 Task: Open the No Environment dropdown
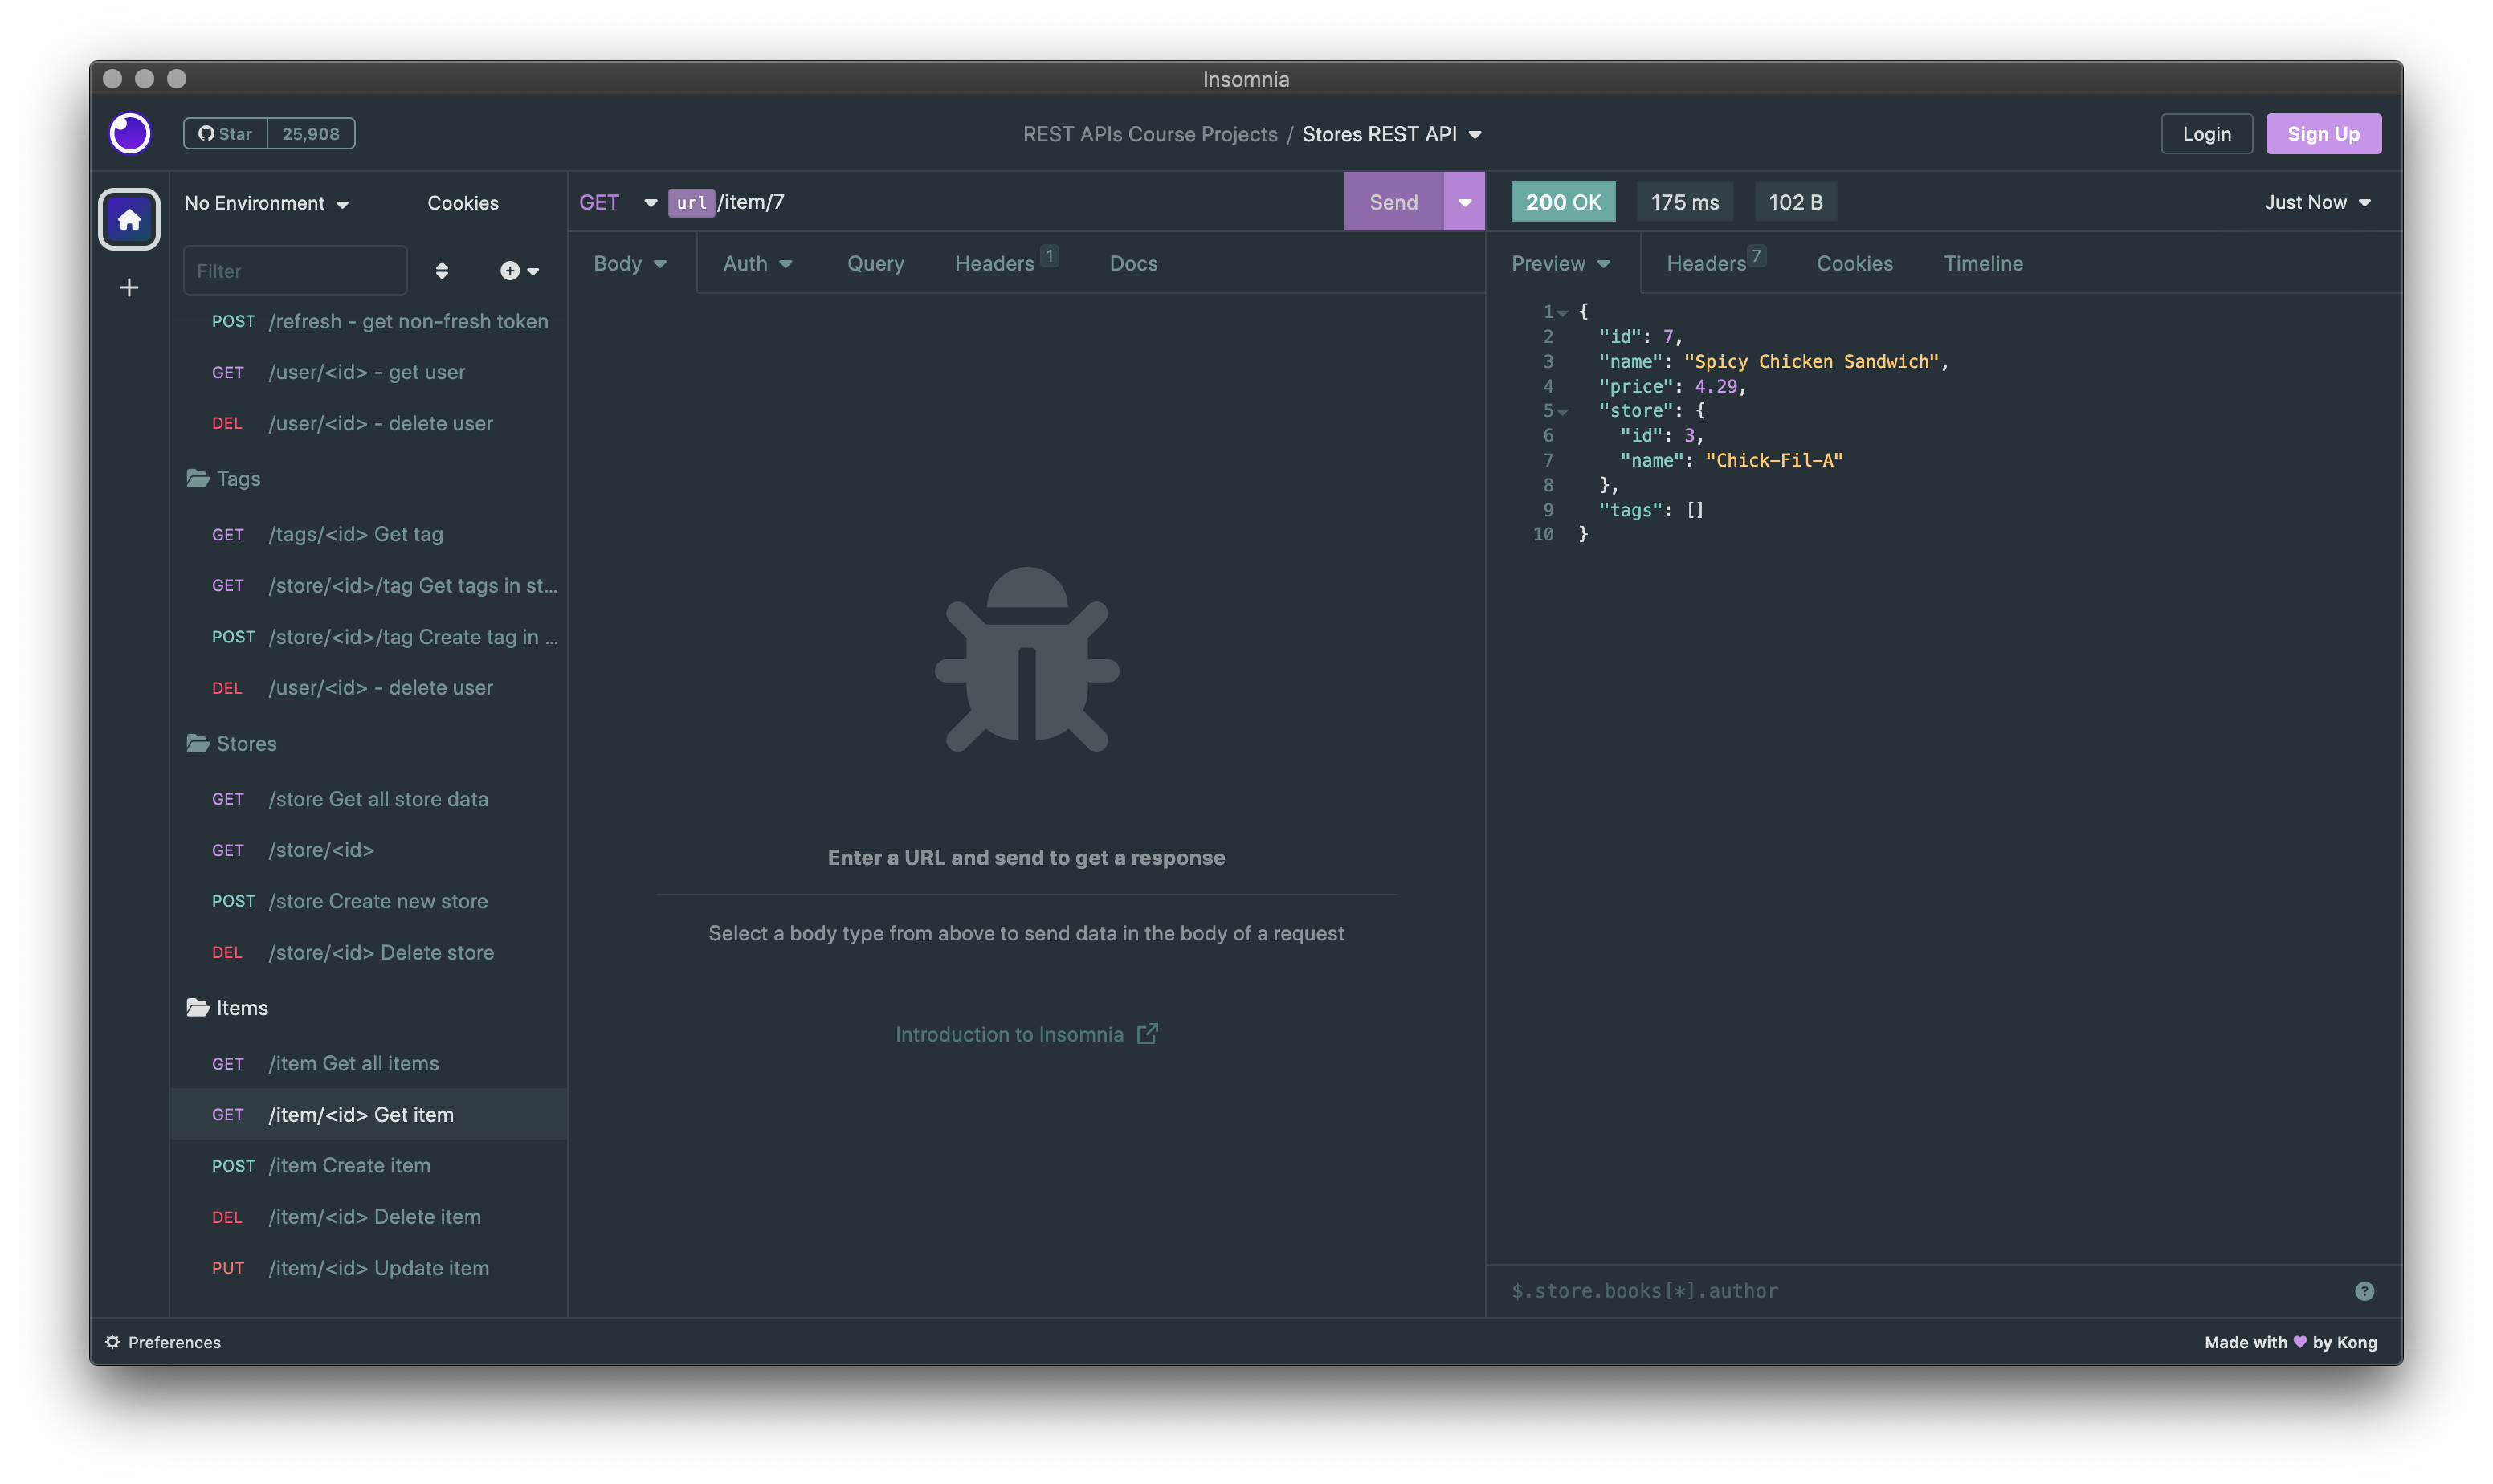(266, 203)
